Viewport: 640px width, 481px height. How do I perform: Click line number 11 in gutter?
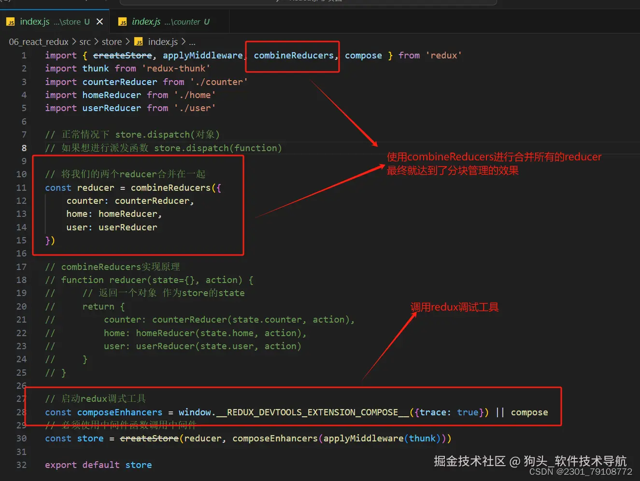pos(21,188)
